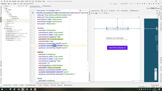The height and width of the screenshot is (91, 162).
Task: Click the default margins 8dp button
Action: point(96,13)
